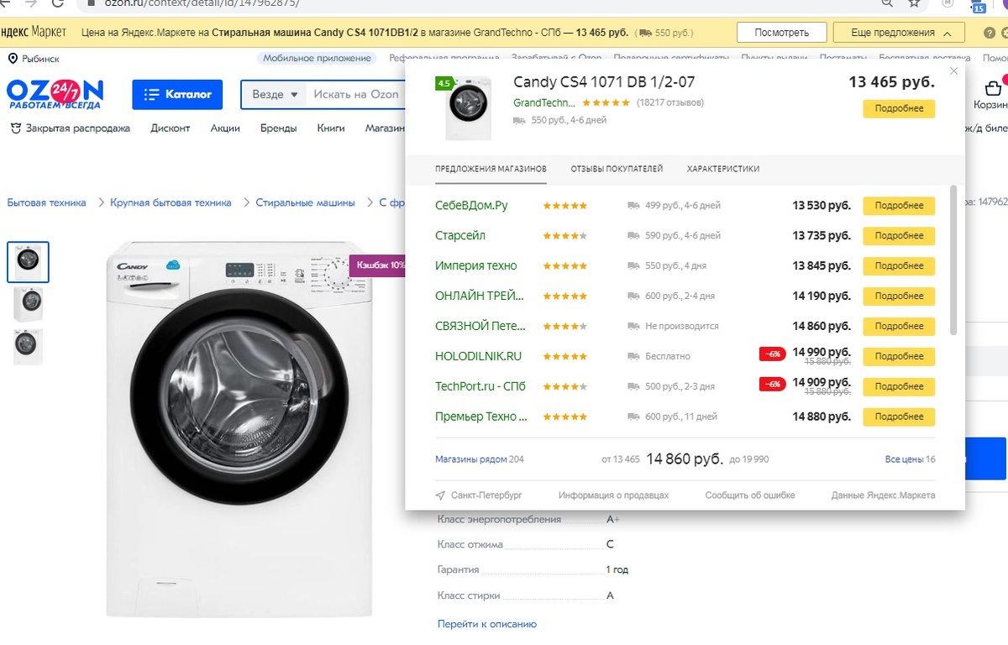Screen dimensions: 1008x645
Task: Open the Каталог menu button
Action: click(x=177, y=94)
